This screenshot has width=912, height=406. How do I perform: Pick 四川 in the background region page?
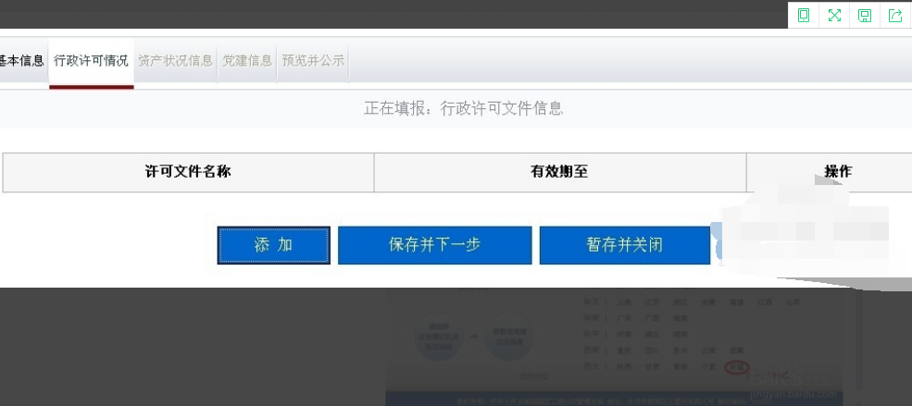(x=652, y=351)
